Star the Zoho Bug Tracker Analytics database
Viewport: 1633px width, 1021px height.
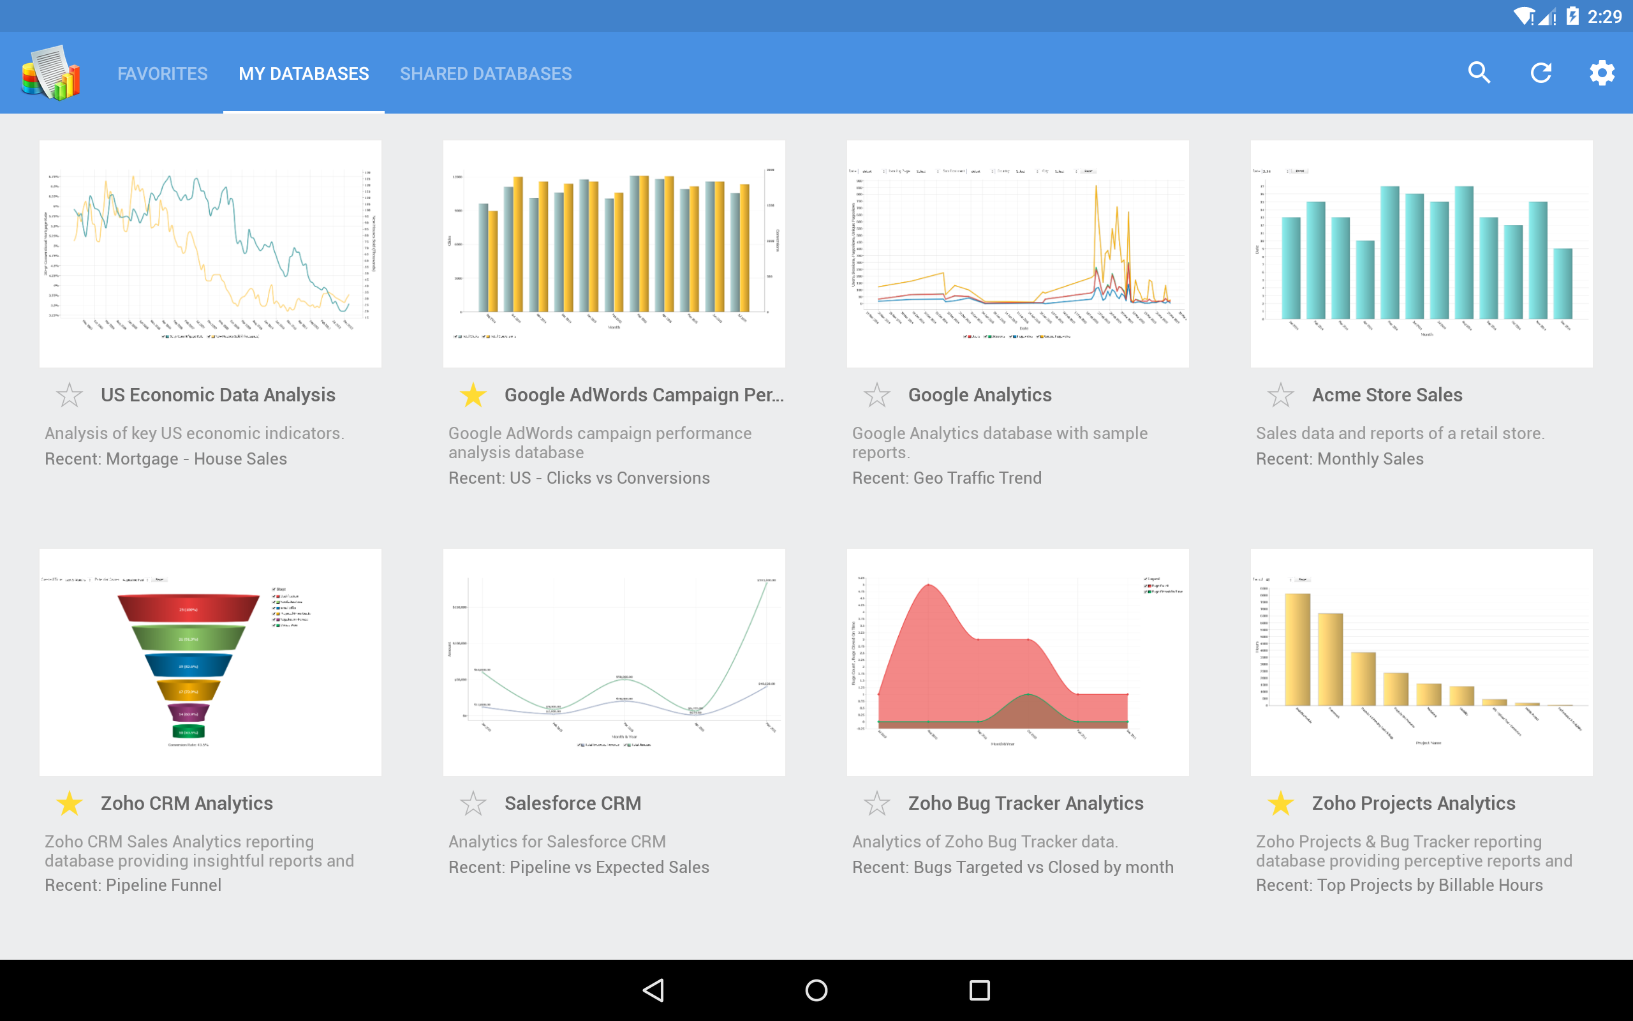876,803
